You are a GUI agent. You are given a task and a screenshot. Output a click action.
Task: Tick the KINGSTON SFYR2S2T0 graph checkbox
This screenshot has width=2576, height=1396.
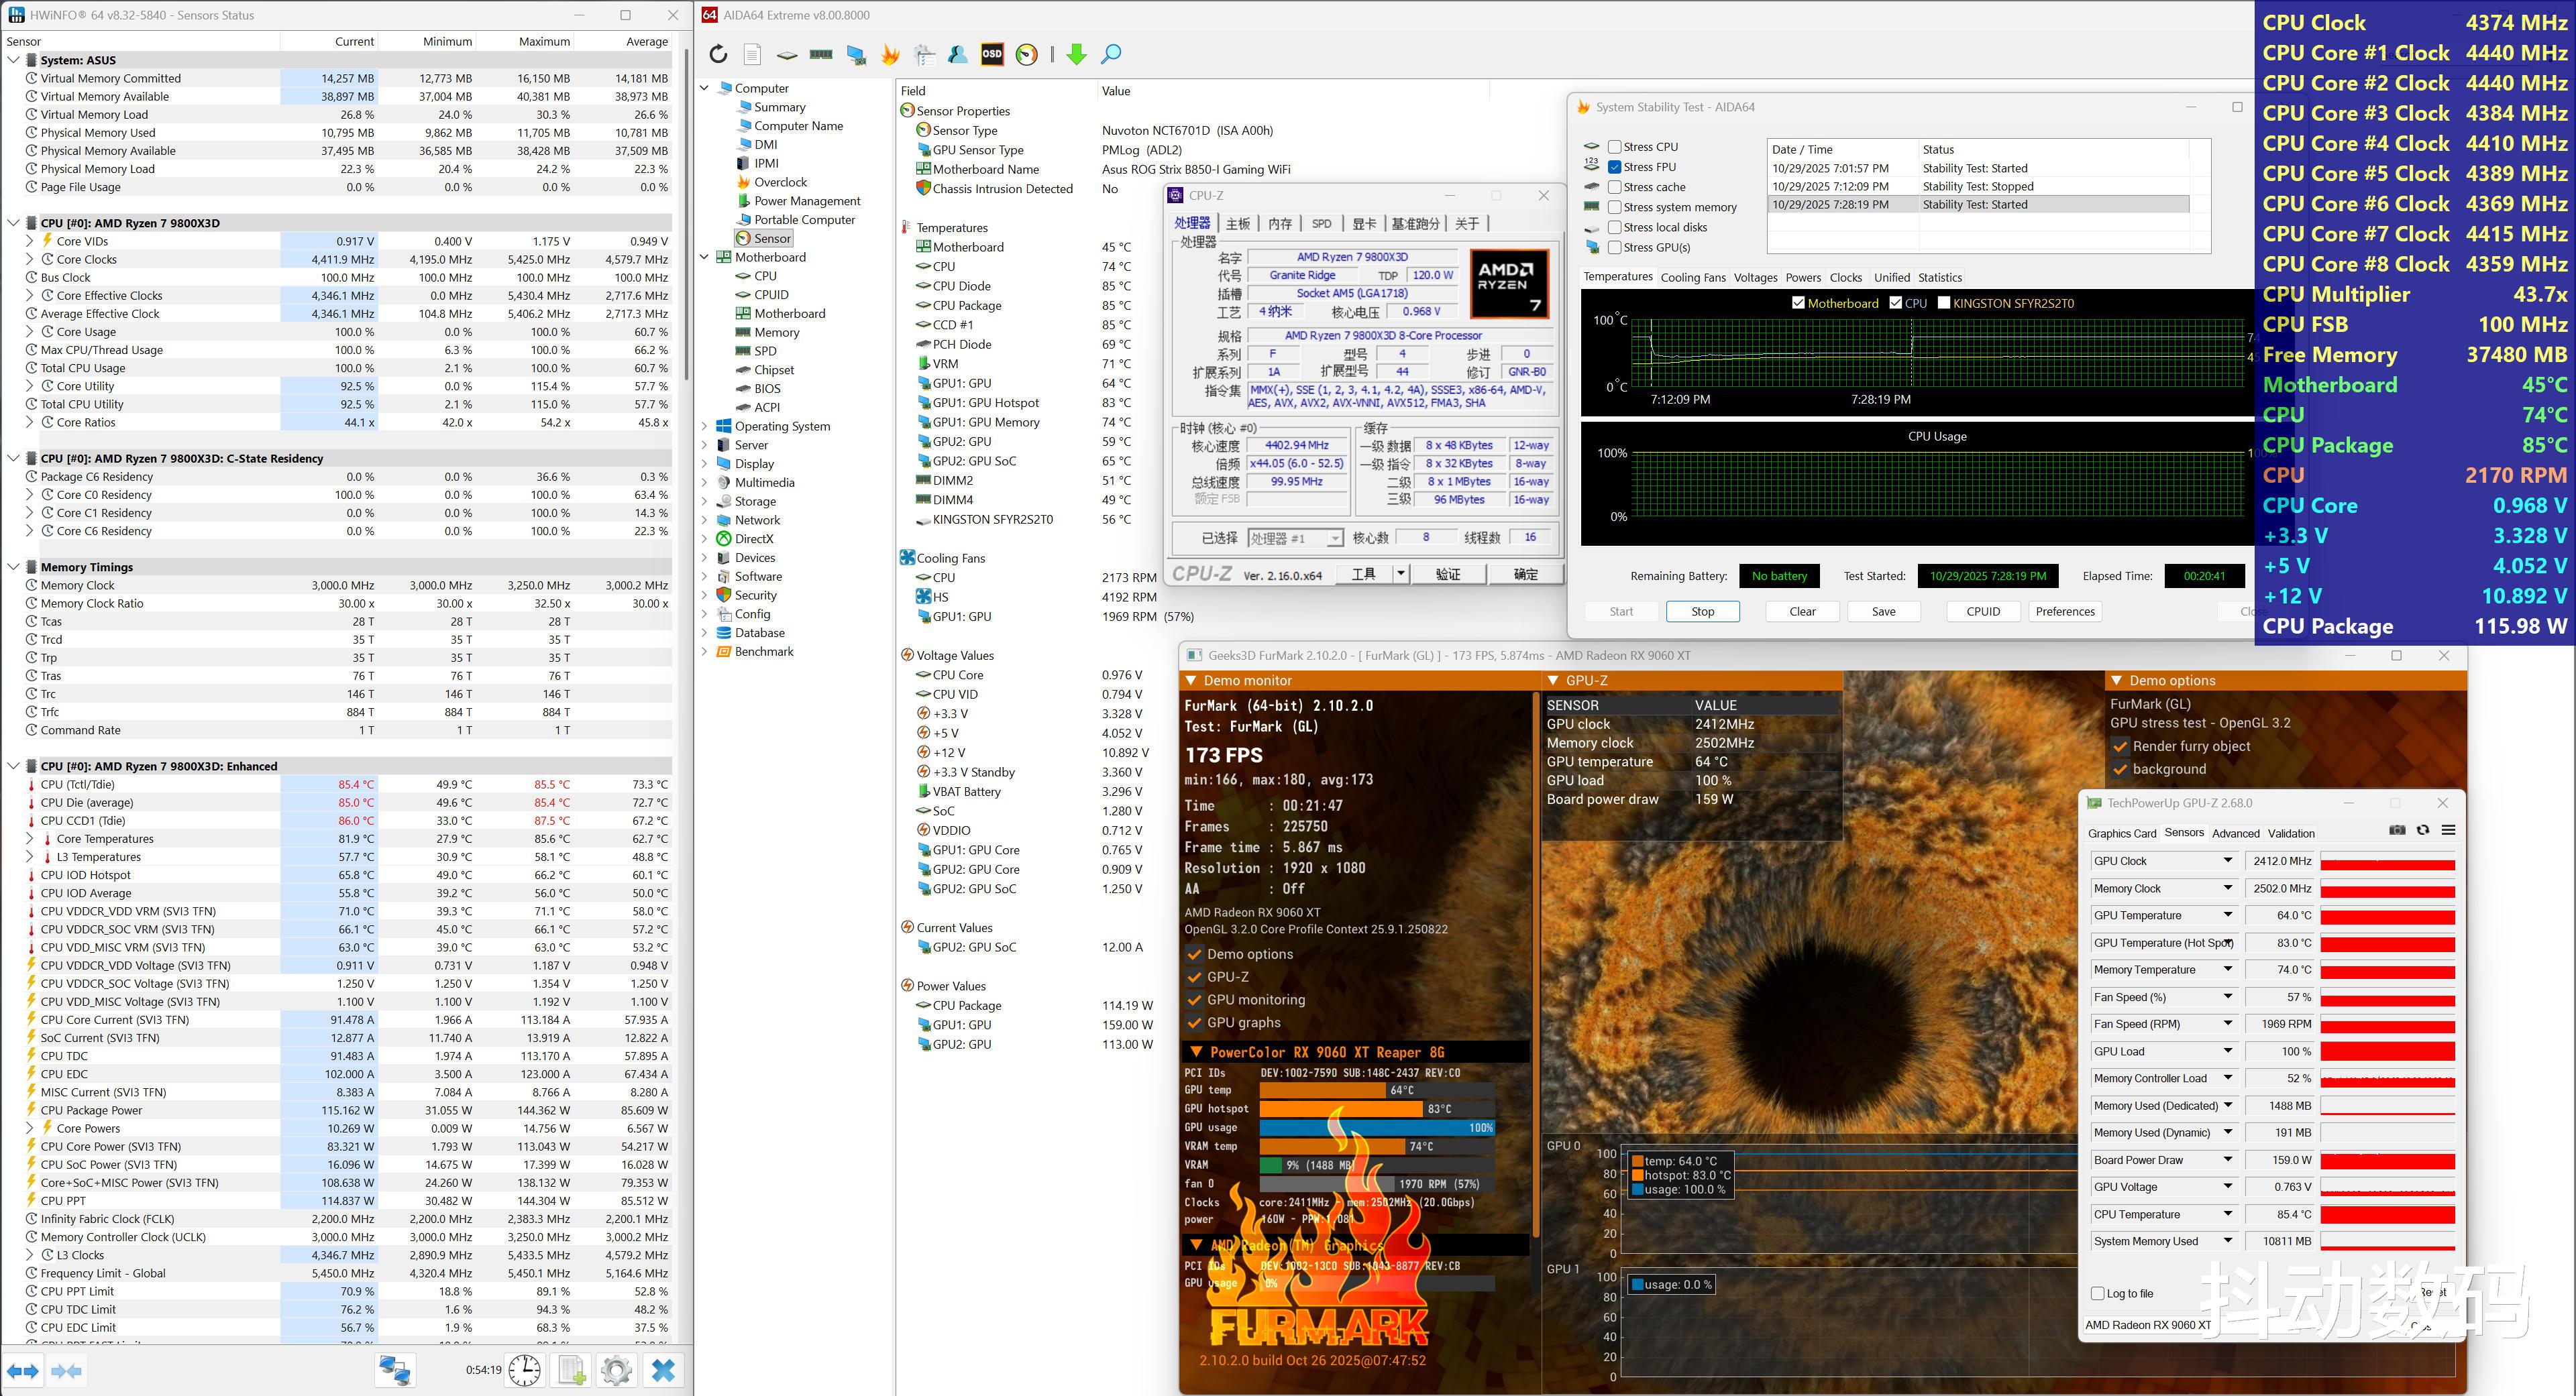pyautogui.click(x=1944, y=303)
